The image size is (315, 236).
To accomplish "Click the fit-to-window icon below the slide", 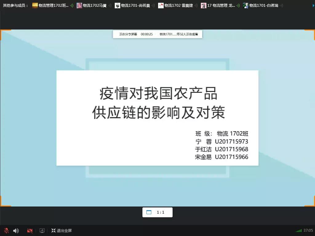I will point(149,212).
